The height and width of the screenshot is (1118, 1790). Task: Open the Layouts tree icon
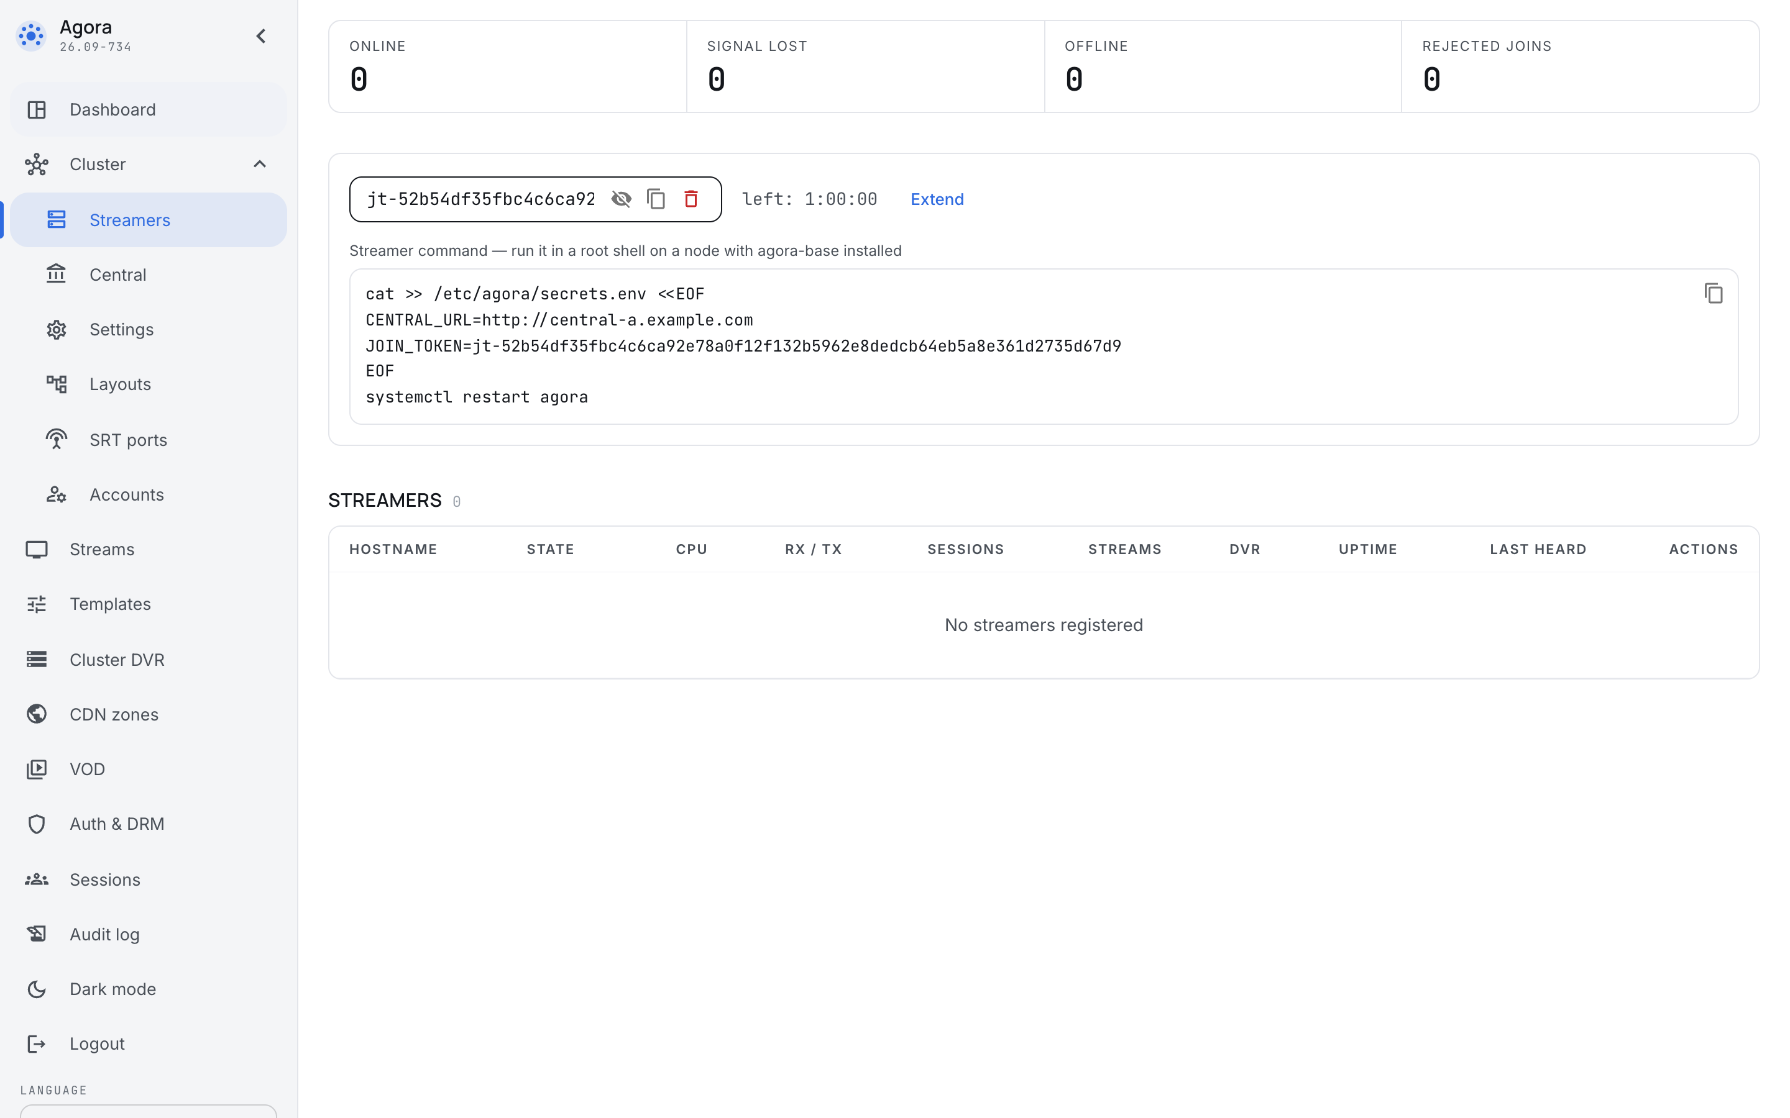56,384
